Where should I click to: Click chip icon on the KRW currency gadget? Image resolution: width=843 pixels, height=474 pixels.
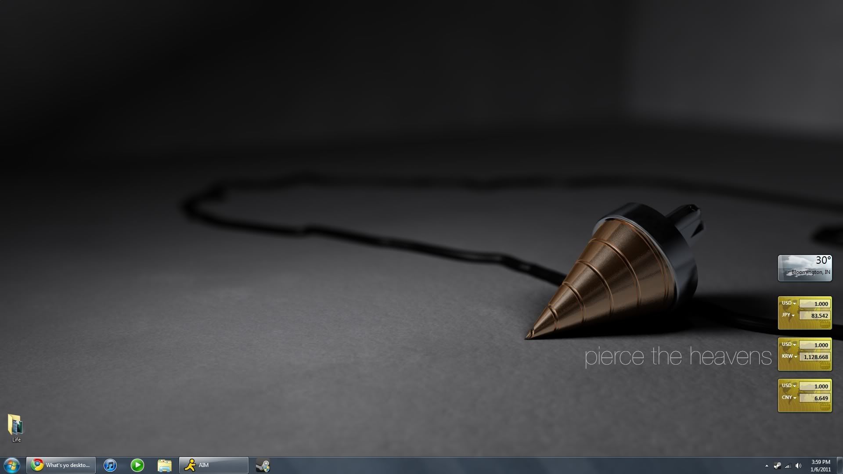click(x=825, y=366)
